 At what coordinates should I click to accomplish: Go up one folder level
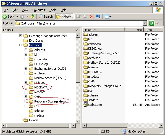pyautogui.click(x=33, y=17)
